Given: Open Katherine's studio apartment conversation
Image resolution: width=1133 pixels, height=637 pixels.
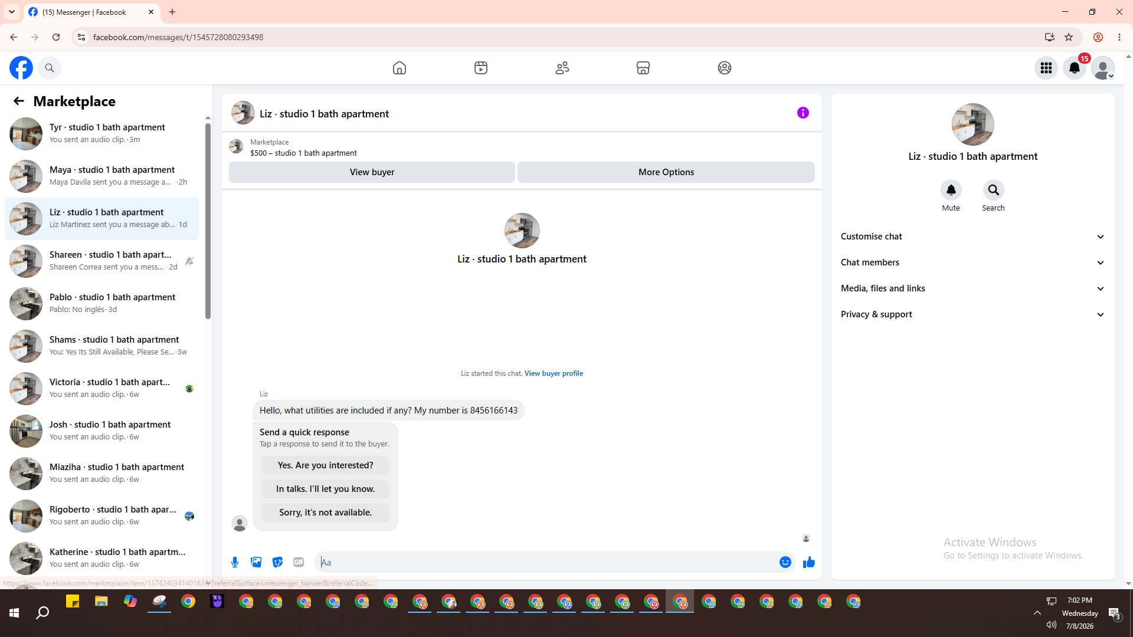Looking at the screenshot, I should pyautogui.click(x=101, y=559).
